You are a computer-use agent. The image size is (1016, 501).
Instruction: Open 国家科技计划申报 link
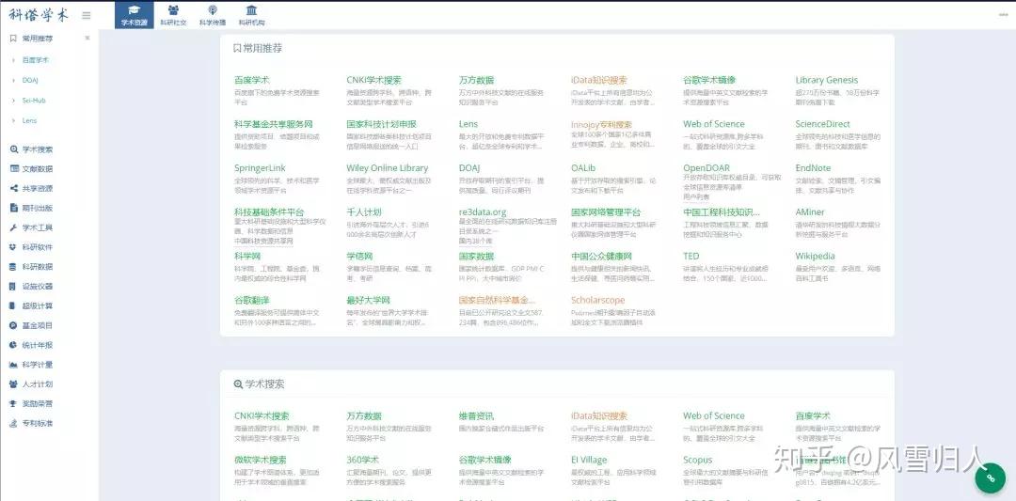[x=382, y=124]
